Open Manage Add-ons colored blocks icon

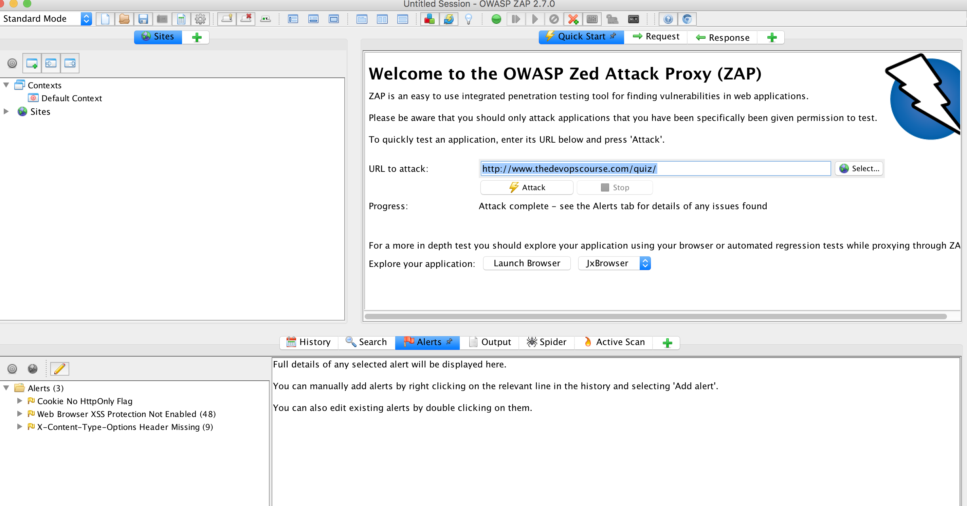(430, 19)
